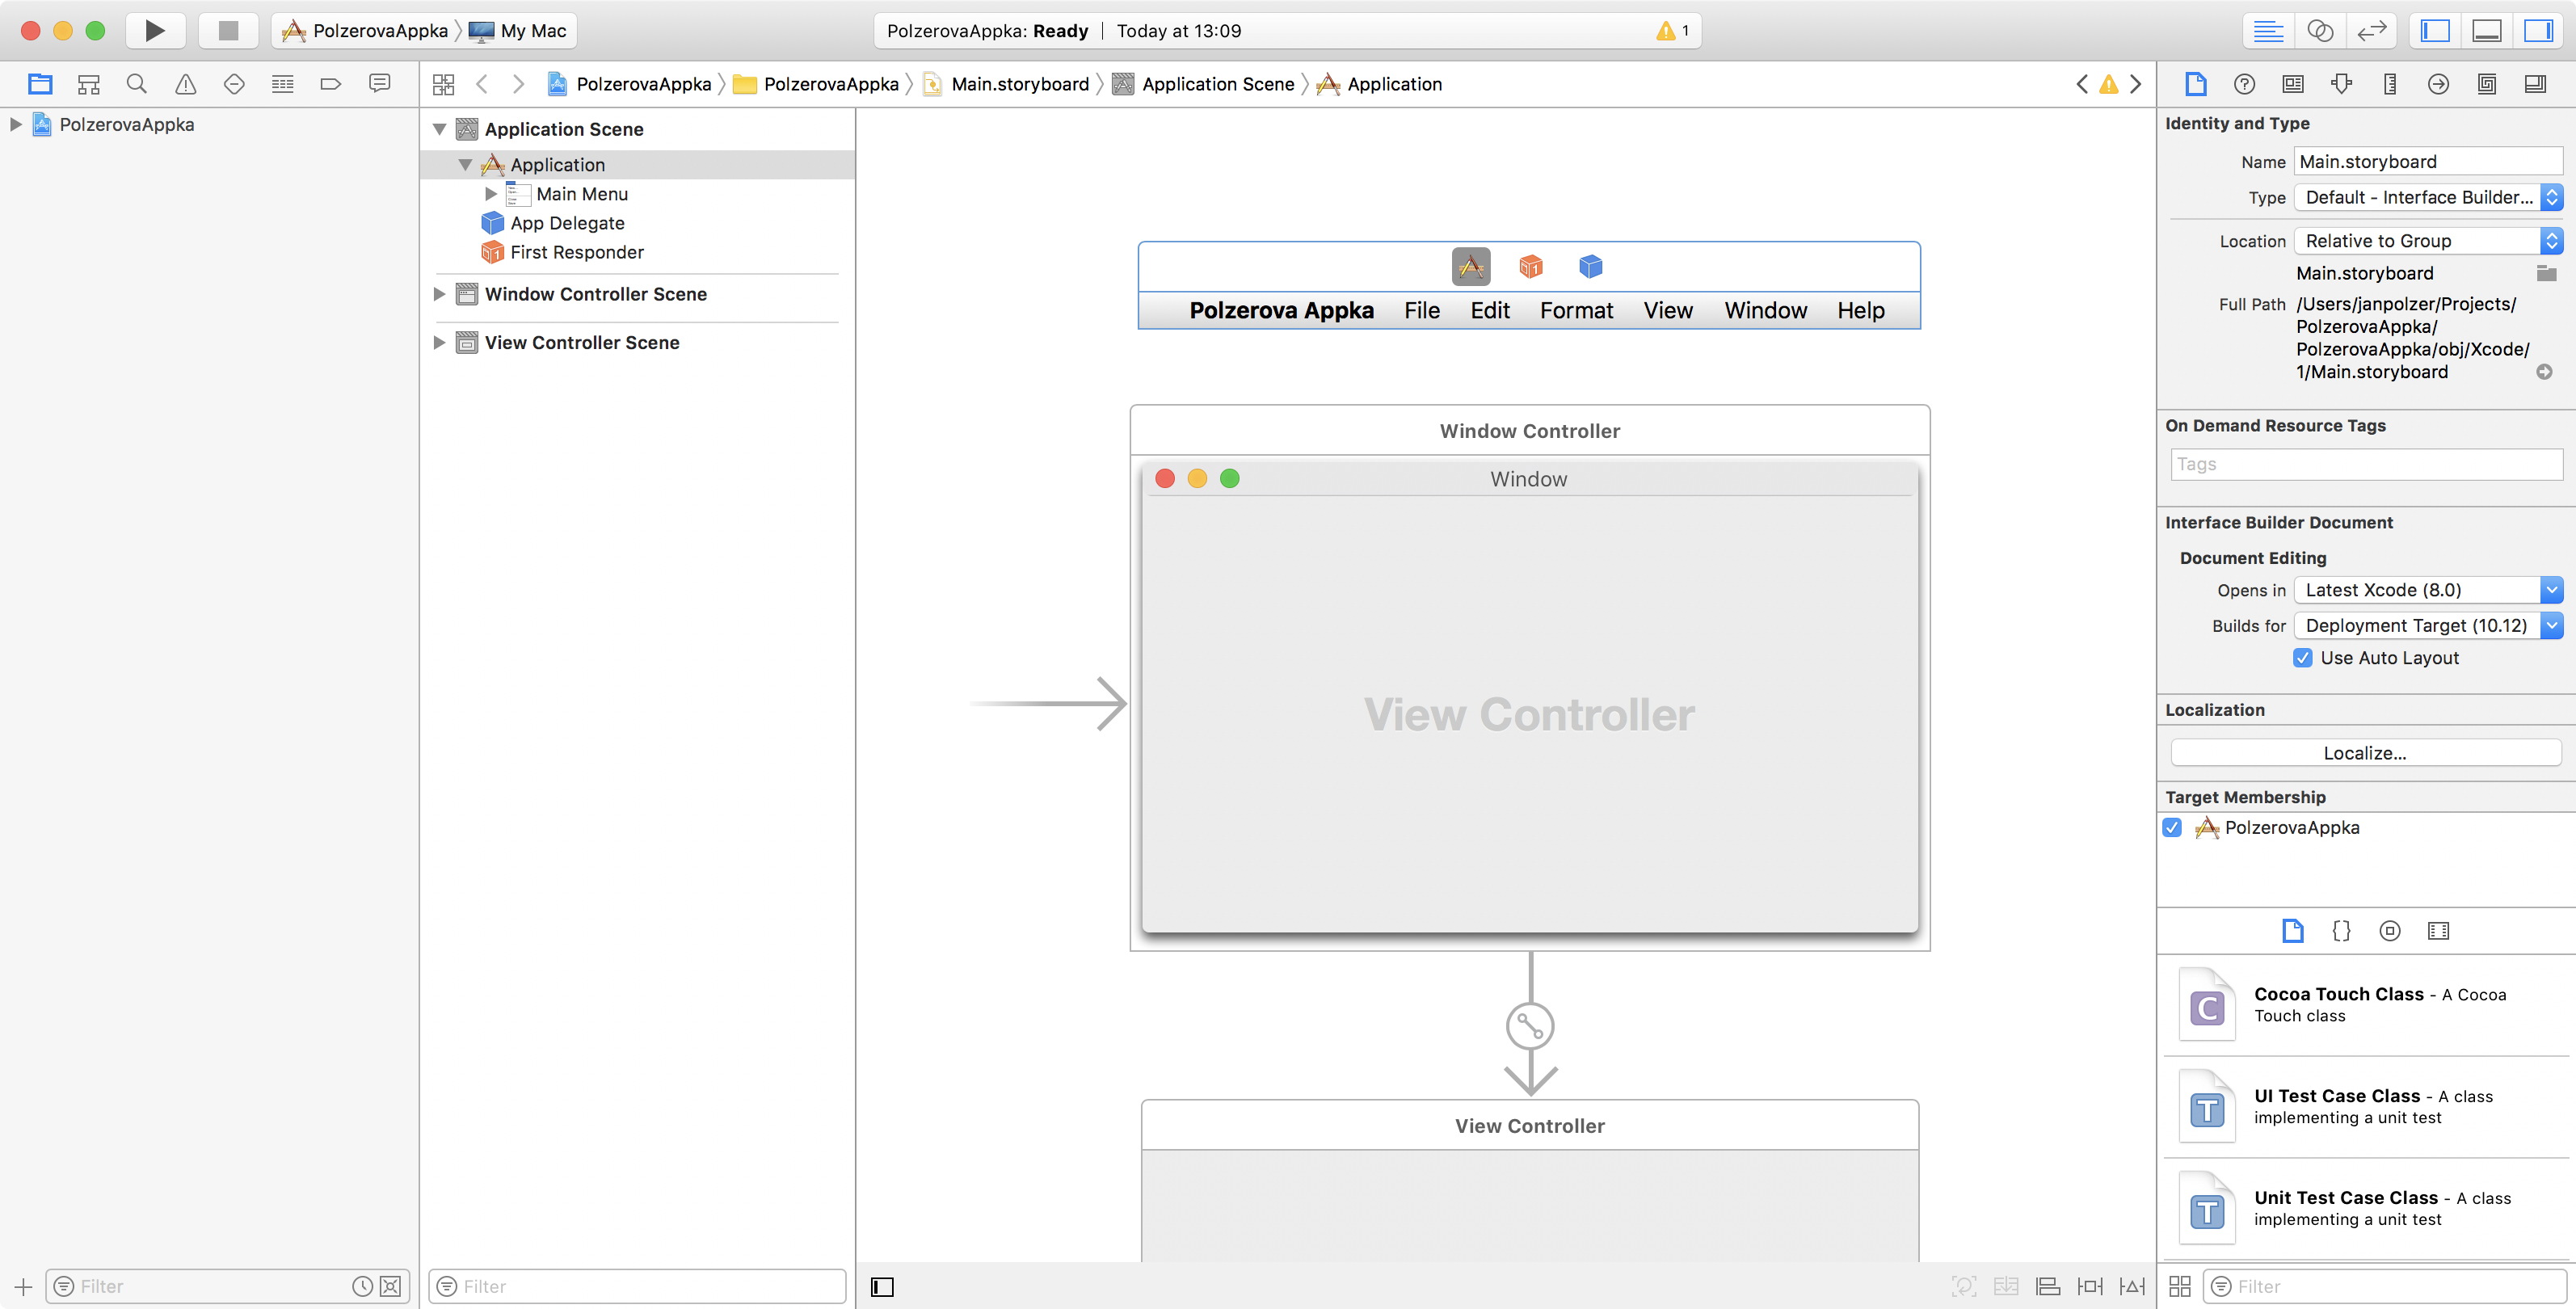Viewport: 2576px width, 1309px height.
Task: Open Edit menu on canvas menu bar
Action: (1489, 311)
